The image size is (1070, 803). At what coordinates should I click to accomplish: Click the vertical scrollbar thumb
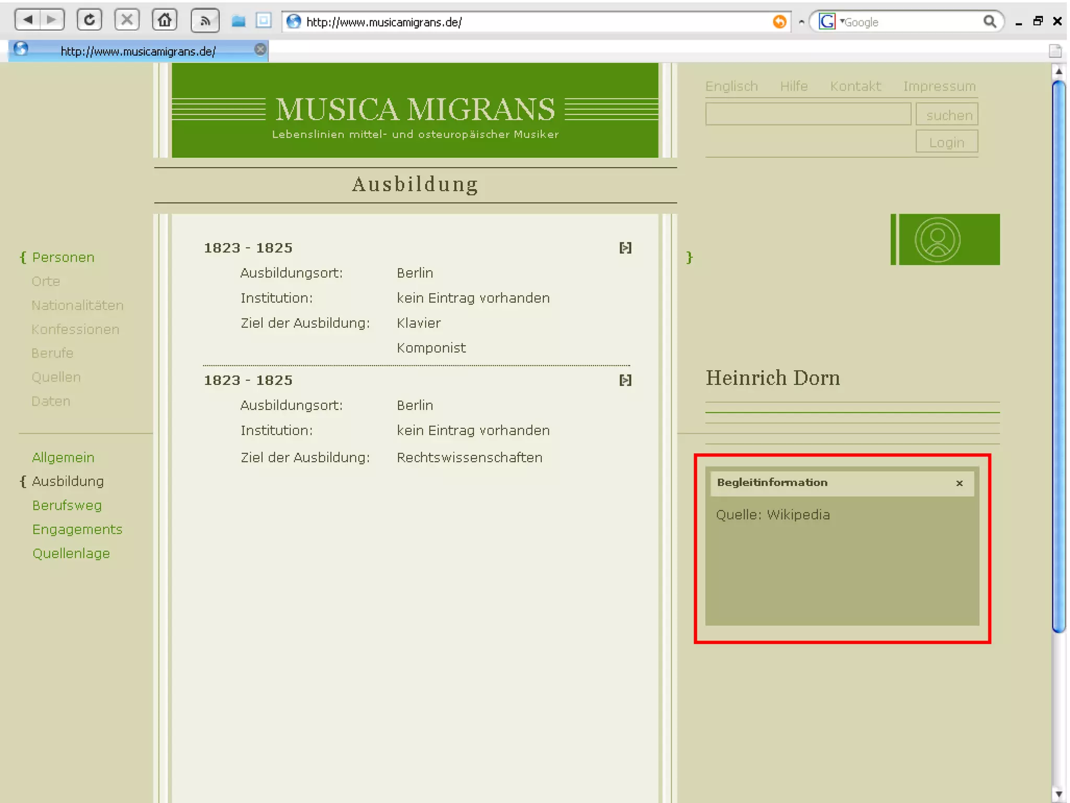point(1059,355)
